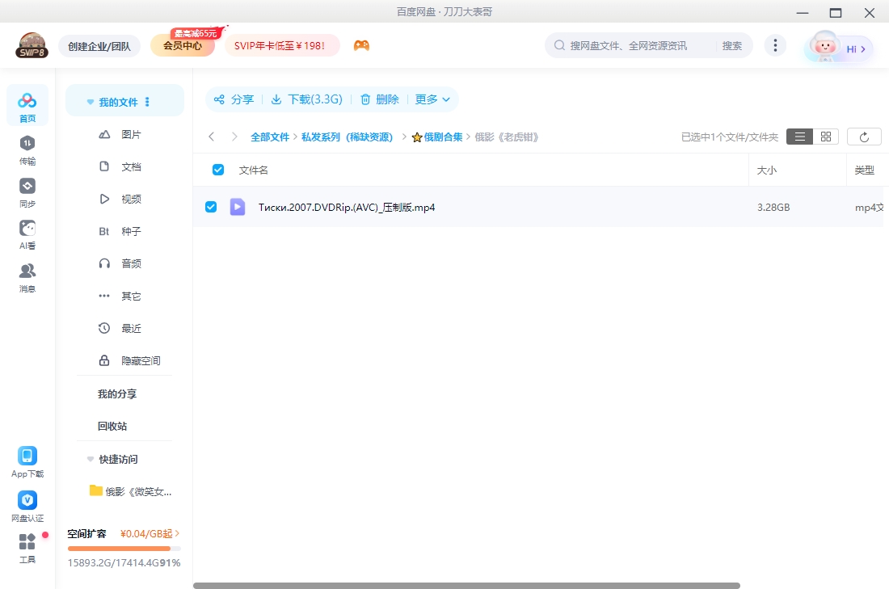Open 会员中心 membership center
Screen dimensions: 889x589
pyautogui.click(x=182, y=45)
